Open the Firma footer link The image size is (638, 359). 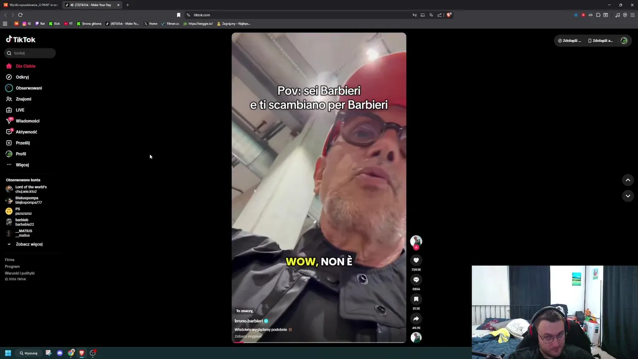coord(9,260)
